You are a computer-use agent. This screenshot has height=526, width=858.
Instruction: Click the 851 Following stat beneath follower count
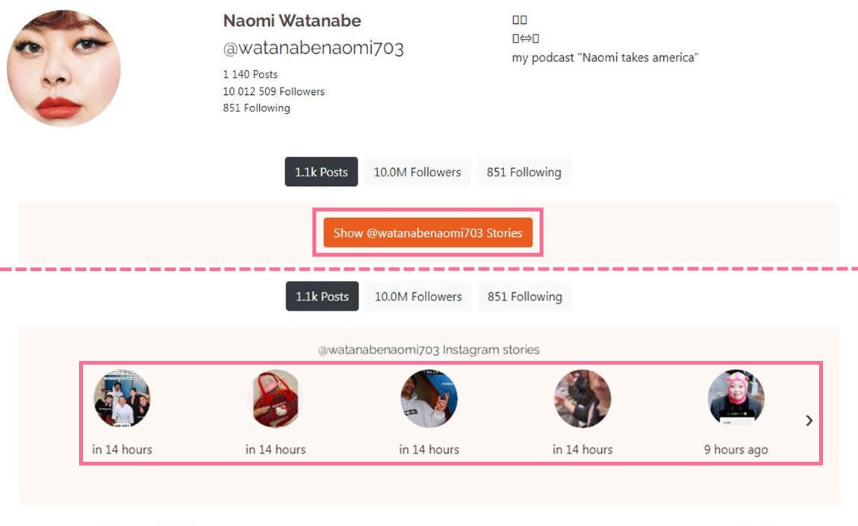point(256,108)
